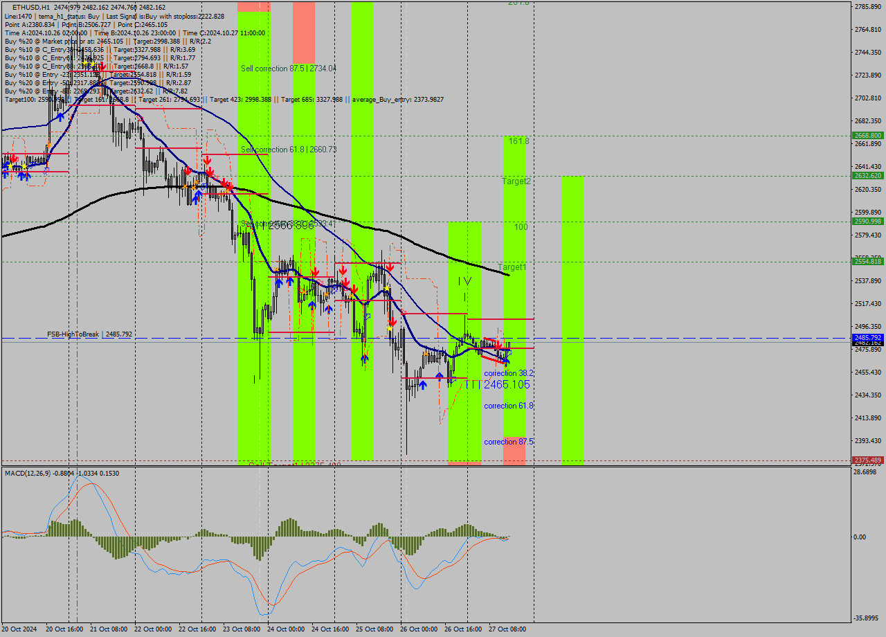Click the 'Point A:2380.834' info line
886x637 pixels.
pyautogui.click(x=87, y=24)
